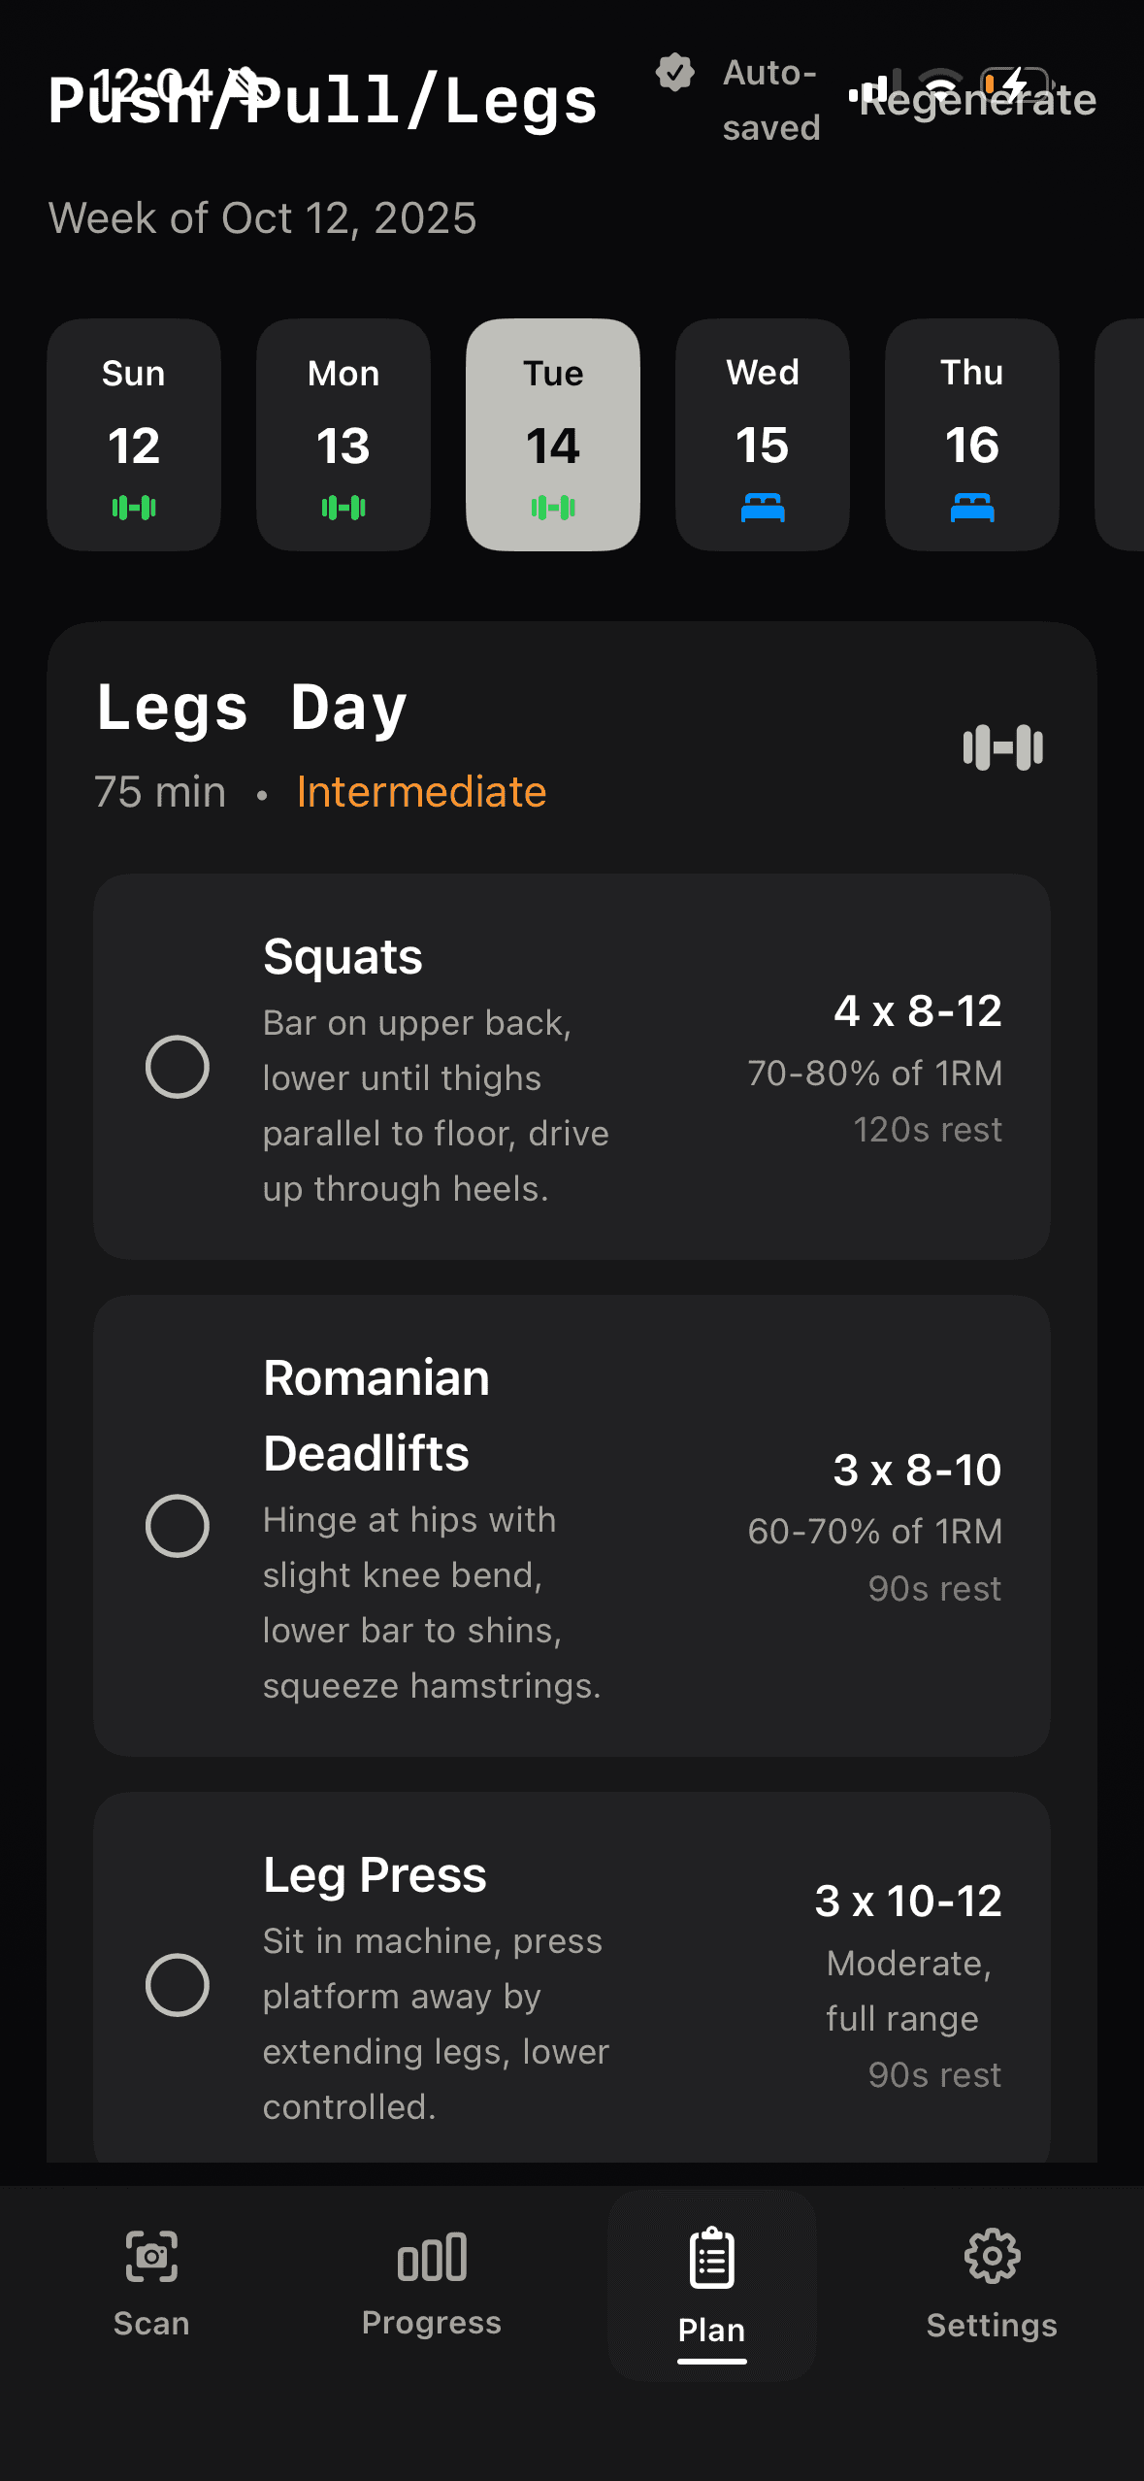Mark Squats exercise as complete
This screenshot has width=1144, height=2481.
[179, 1065]
